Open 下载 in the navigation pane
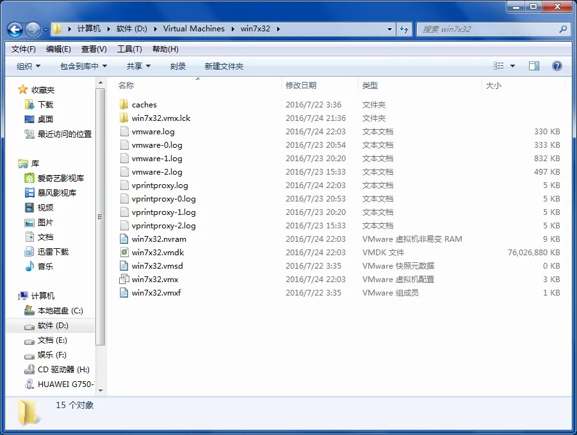Screen dimensions: 577x435 pos(45,104)
